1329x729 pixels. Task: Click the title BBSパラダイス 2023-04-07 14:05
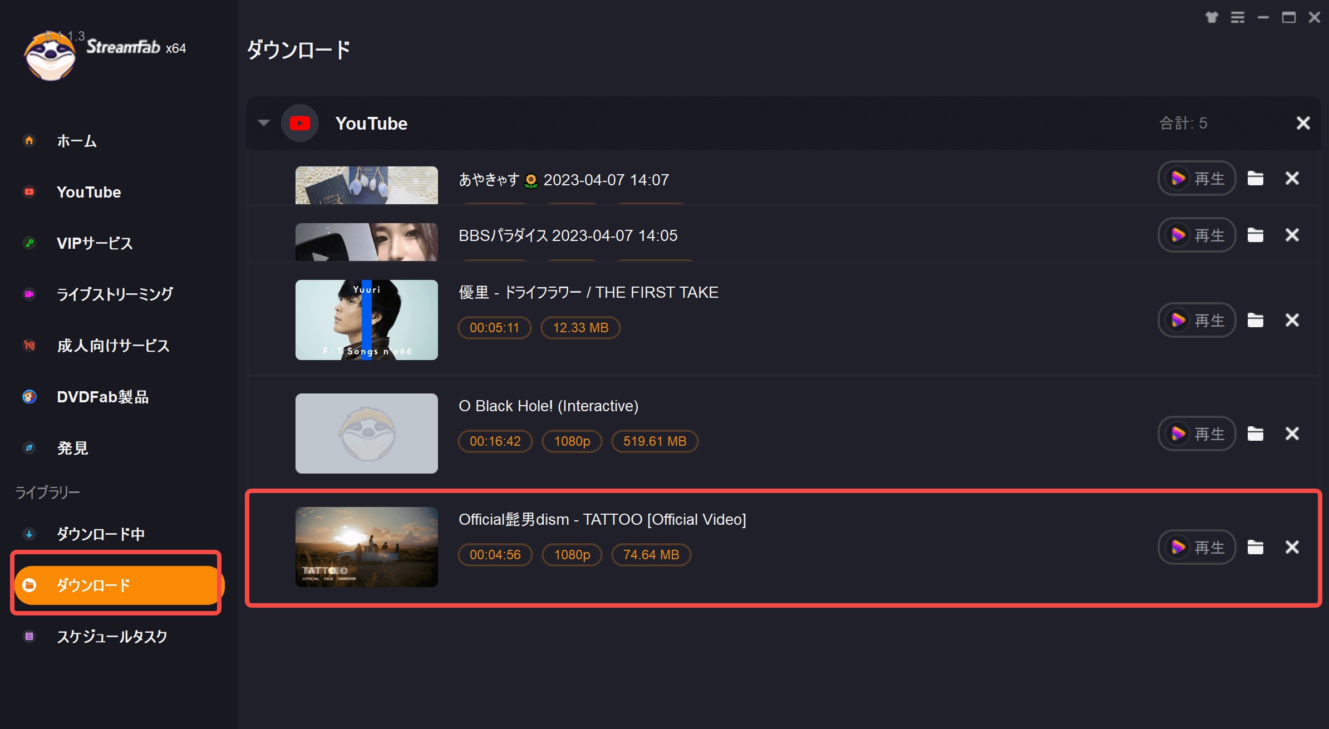[x=568, y=235]
